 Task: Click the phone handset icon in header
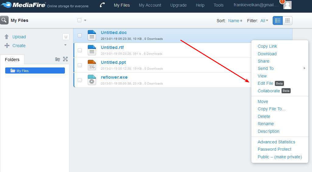coord(102,5)
